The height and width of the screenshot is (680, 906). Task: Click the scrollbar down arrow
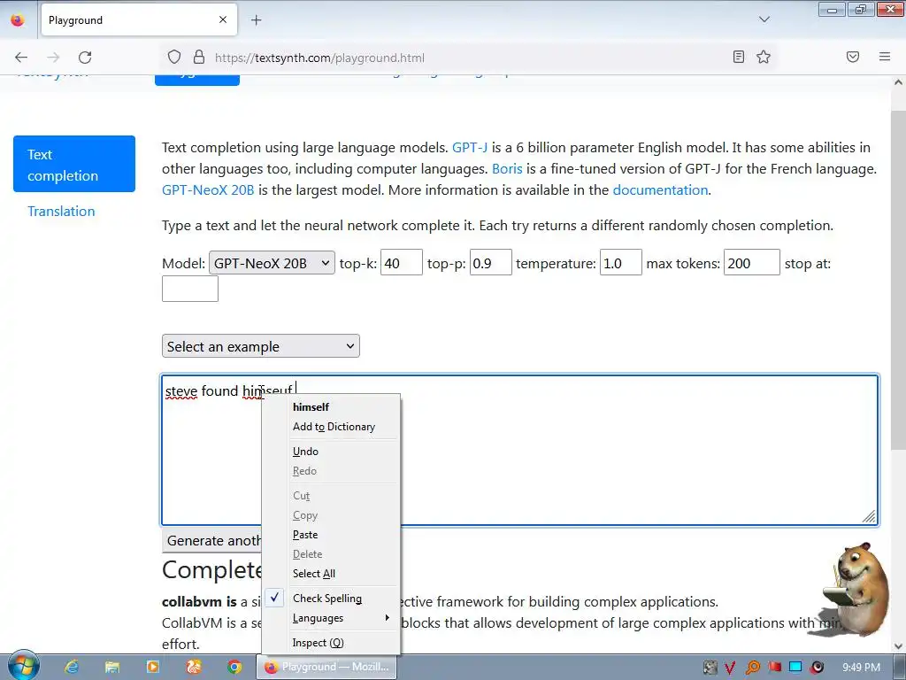pos(899,646)
